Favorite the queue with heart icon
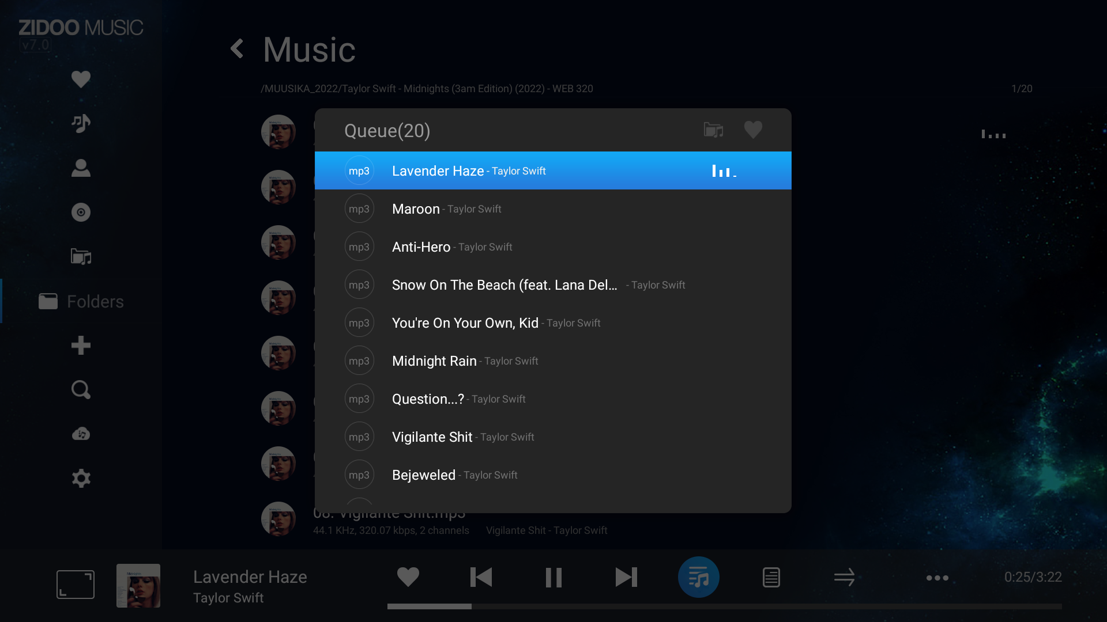Screen dimensions: 1107x622 753,130
